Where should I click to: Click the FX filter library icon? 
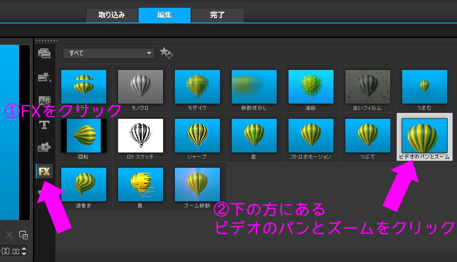click(x=45, y=171)
